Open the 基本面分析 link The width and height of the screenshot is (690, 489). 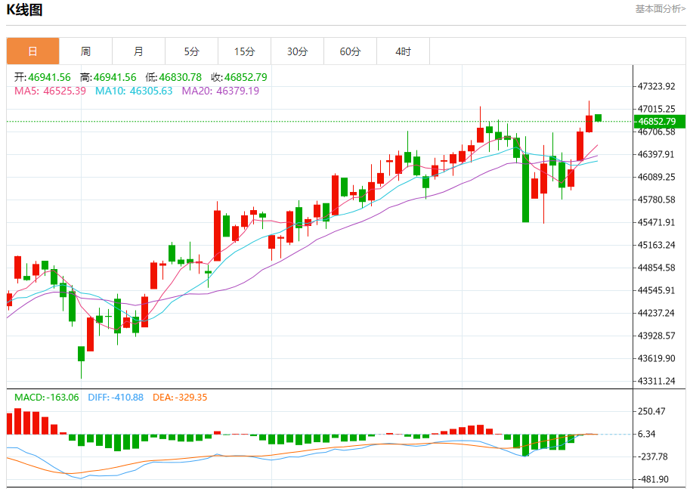click(660, 9)
